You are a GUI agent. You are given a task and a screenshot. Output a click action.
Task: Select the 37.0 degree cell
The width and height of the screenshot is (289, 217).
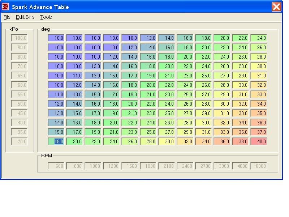[x=259, y=132]
